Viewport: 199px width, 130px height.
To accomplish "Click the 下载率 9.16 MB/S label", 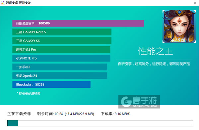I will pos(115,114).
